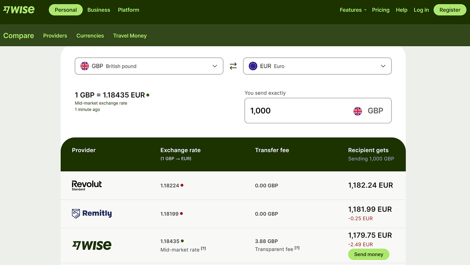Click the -2.49 EUR difference

tap(360, 244)
